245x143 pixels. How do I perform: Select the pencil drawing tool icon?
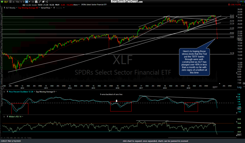(40, 2)
